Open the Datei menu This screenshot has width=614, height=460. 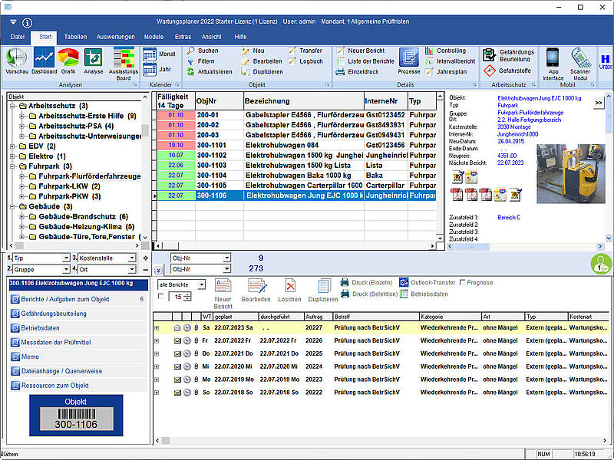[17, 37]
